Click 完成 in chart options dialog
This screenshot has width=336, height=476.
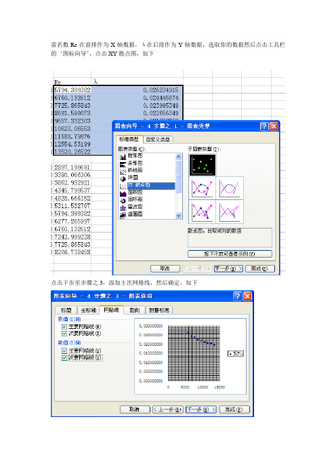234,410
